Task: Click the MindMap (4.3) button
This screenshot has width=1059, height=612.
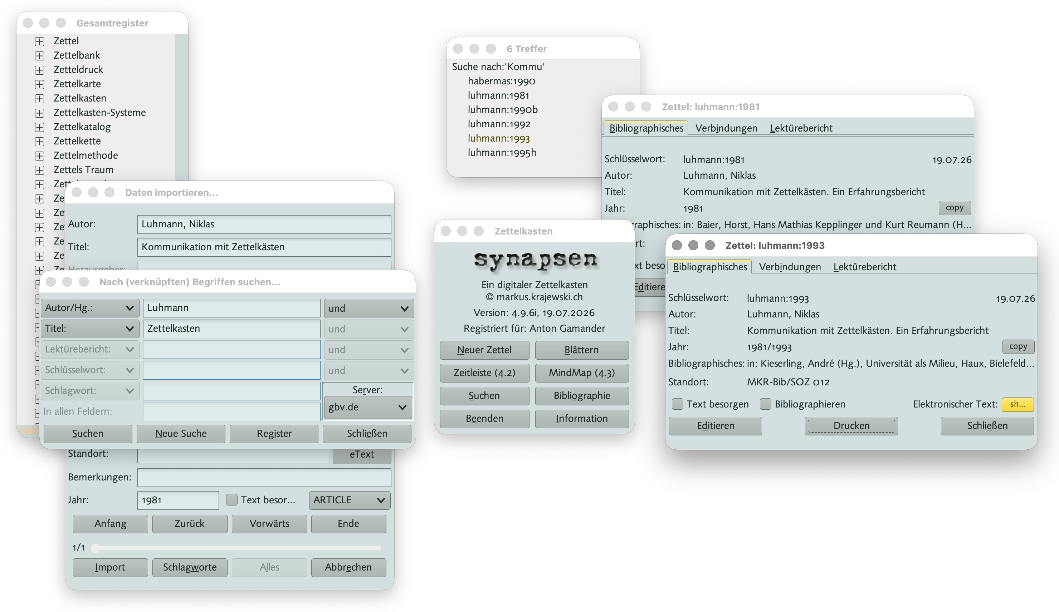Action: [x=582, y=373]
